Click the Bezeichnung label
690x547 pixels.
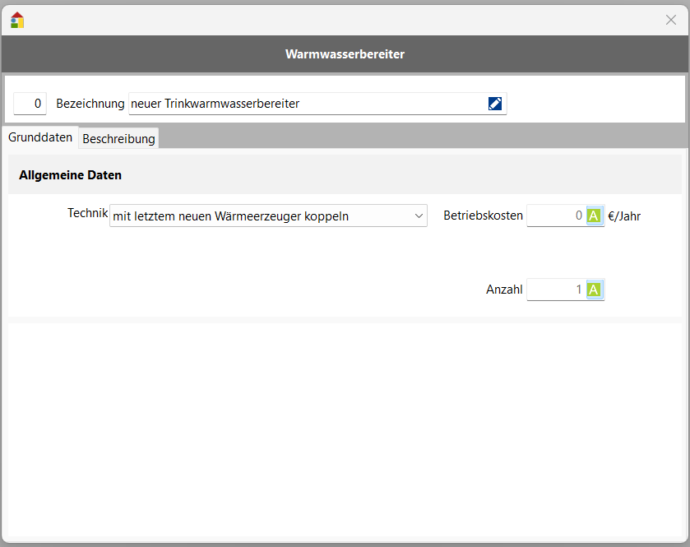pos(90,104)
